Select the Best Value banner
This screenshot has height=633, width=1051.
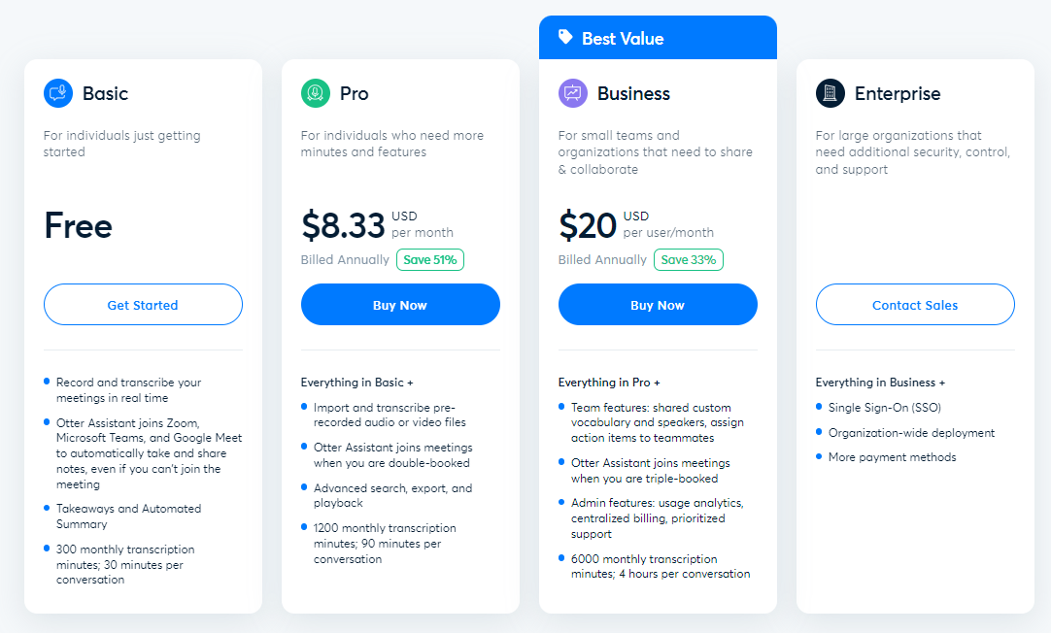[x=658, y=38]
